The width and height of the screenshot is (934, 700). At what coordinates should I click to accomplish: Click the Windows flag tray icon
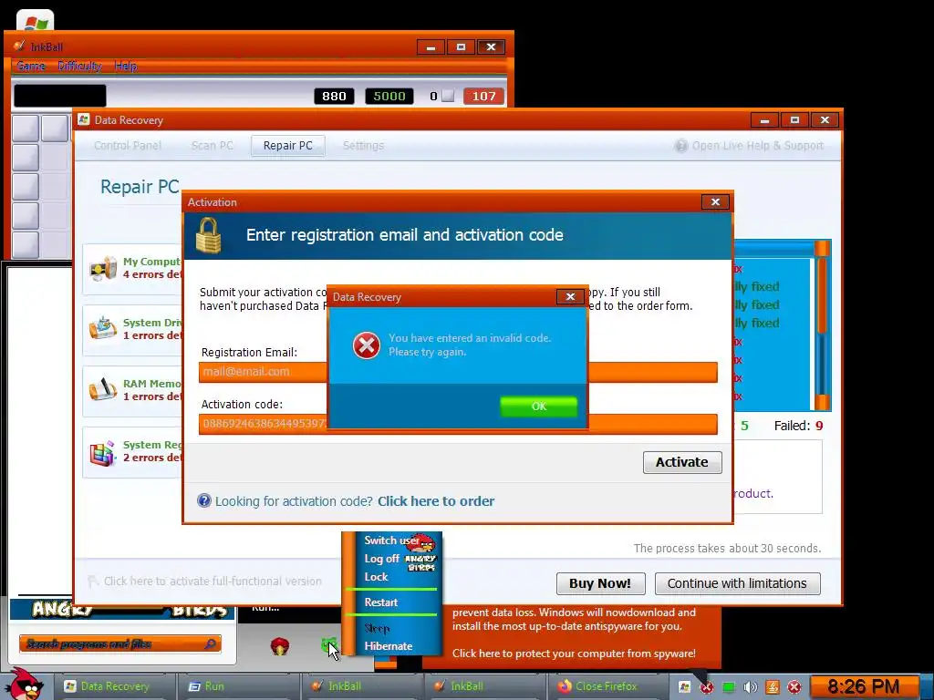point(684,687)
